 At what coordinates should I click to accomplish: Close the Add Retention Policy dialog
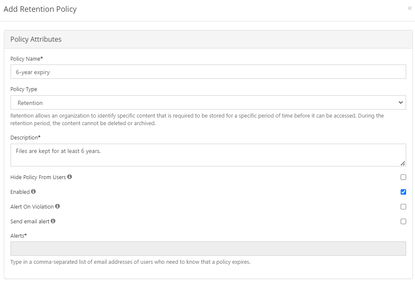click(x=409, y=8)
